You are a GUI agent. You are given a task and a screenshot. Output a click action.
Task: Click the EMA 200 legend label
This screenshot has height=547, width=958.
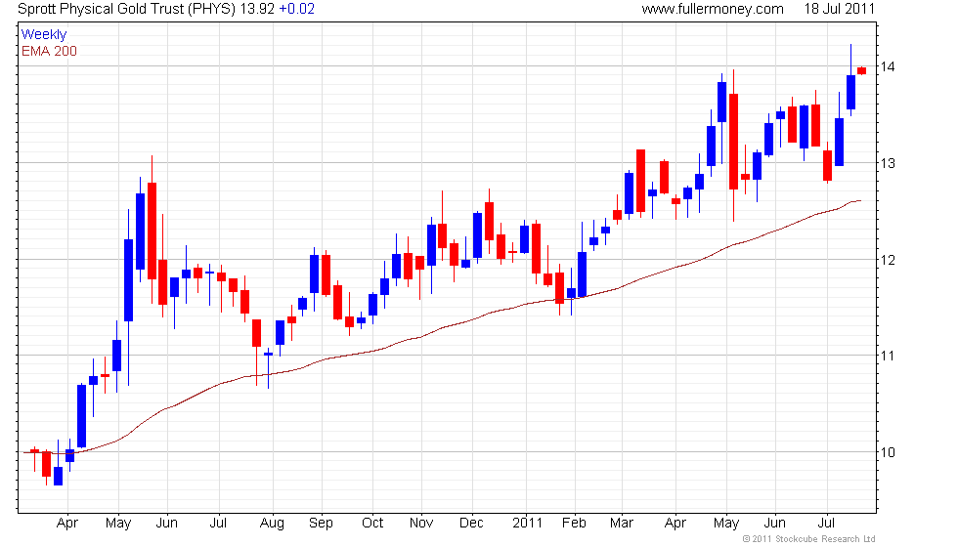coord(50,51)
